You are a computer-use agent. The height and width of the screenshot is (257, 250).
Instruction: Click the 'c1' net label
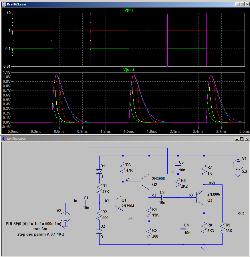click(128, 180)
